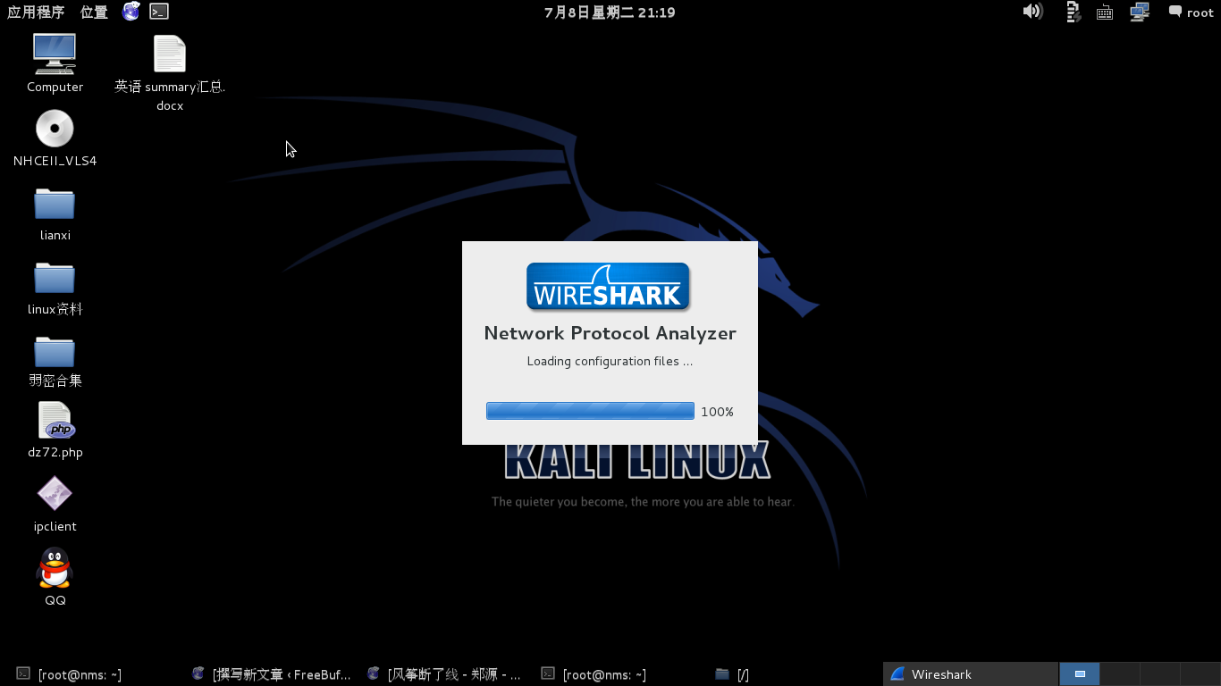Click the chat bubble icon beside root

[x=1175, y=12]
